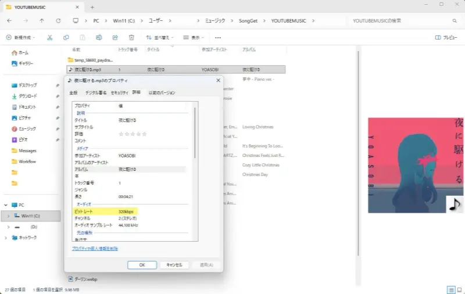
Task: Switch to the General tab in properties
Action: tap(73, 92)
